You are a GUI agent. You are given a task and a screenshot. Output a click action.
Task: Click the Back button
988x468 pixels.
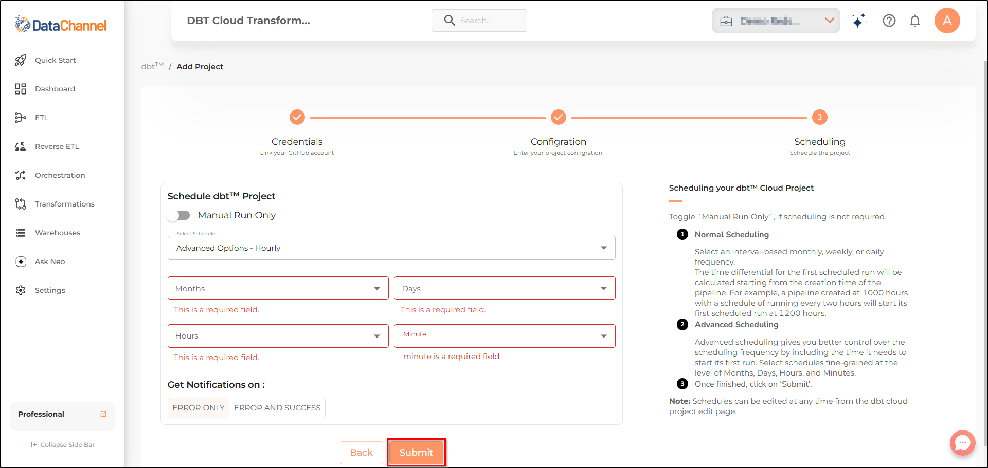[362, 453]
